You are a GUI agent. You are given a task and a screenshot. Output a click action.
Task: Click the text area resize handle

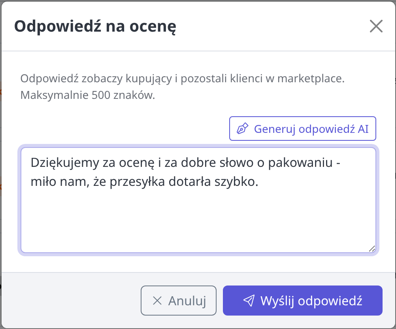[x=372, y=249]
